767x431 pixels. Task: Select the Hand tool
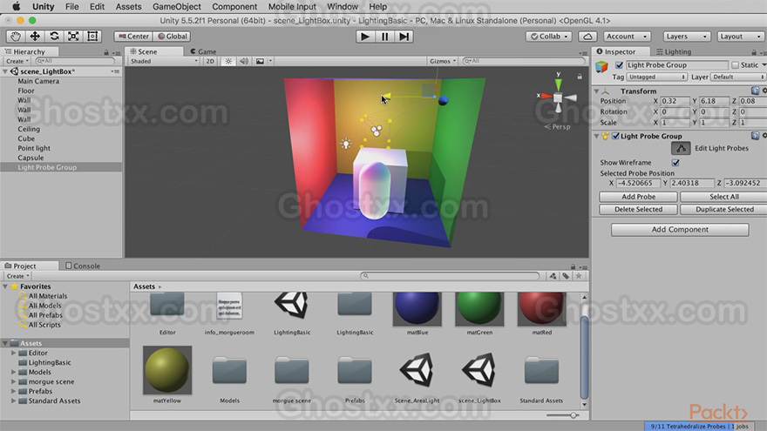(x=16, y=37)
